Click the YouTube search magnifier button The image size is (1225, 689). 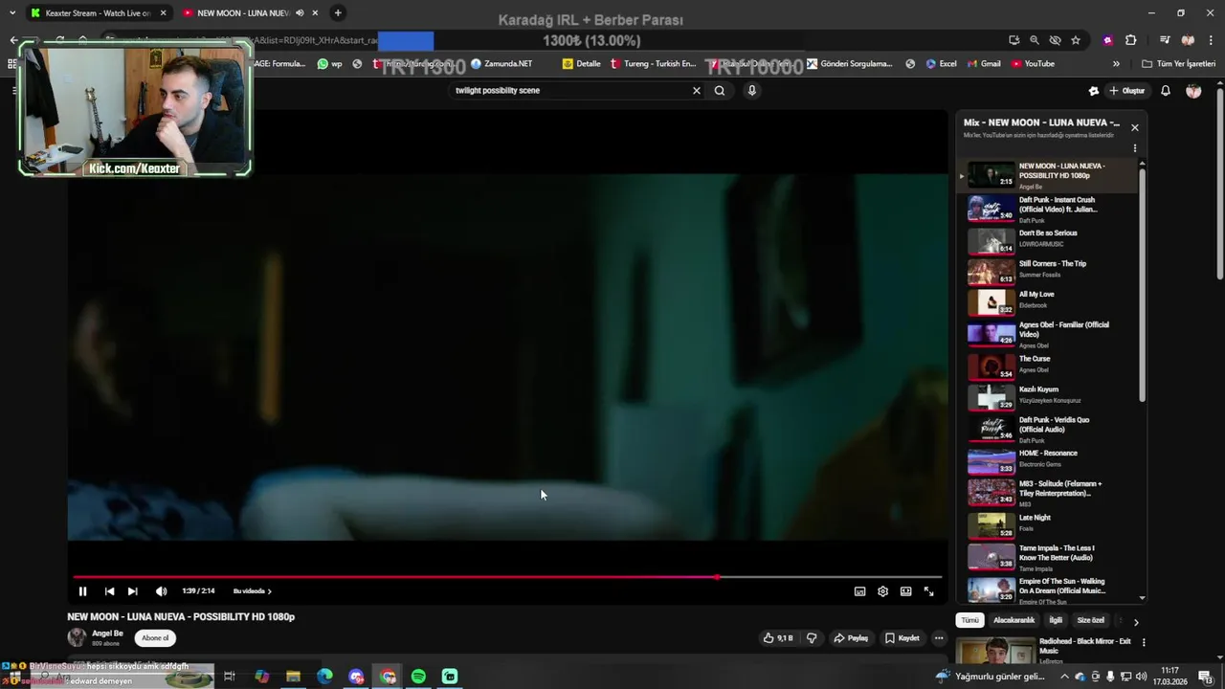tap(720, 91)
